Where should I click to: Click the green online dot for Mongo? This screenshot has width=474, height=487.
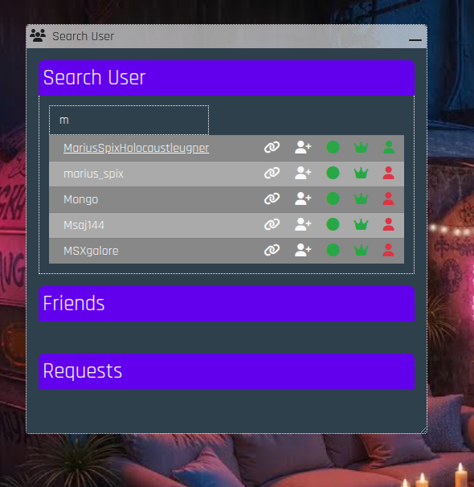tap(333, 198)
